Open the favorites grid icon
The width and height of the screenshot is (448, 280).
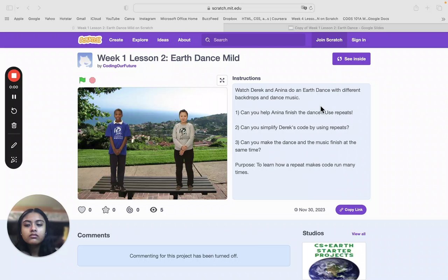[x=7, y=19]
